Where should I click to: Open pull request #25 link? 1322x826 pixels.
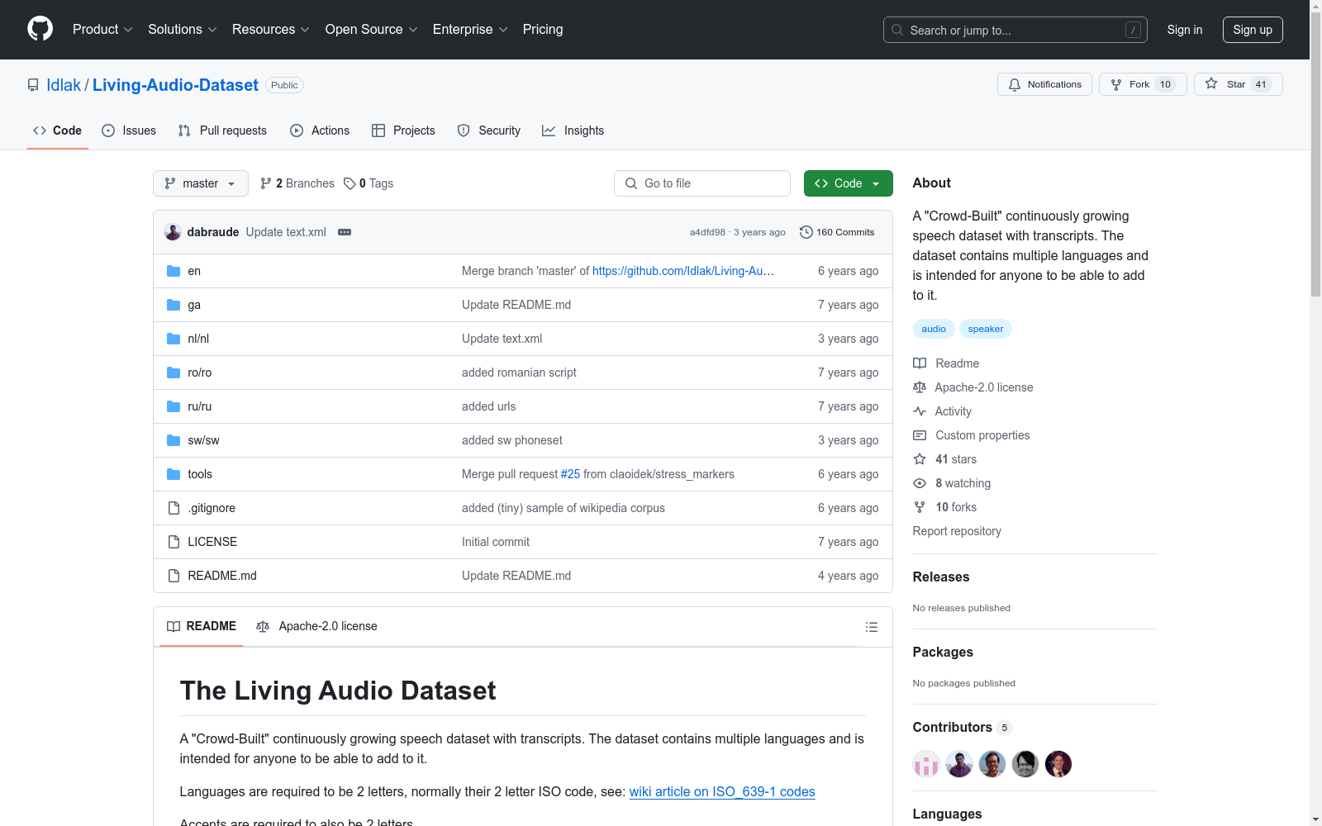coord(570,474)
